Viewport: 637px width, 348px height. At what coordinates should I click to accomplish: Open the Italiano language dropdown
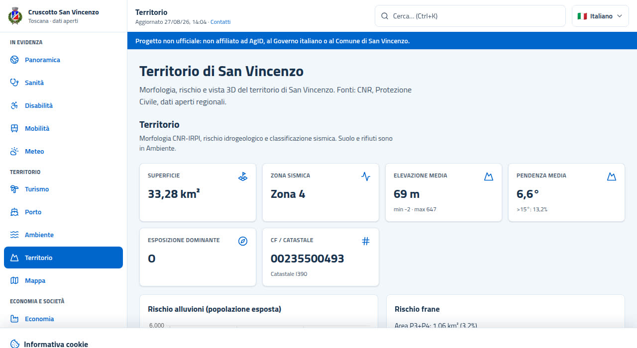click(600, 16)
